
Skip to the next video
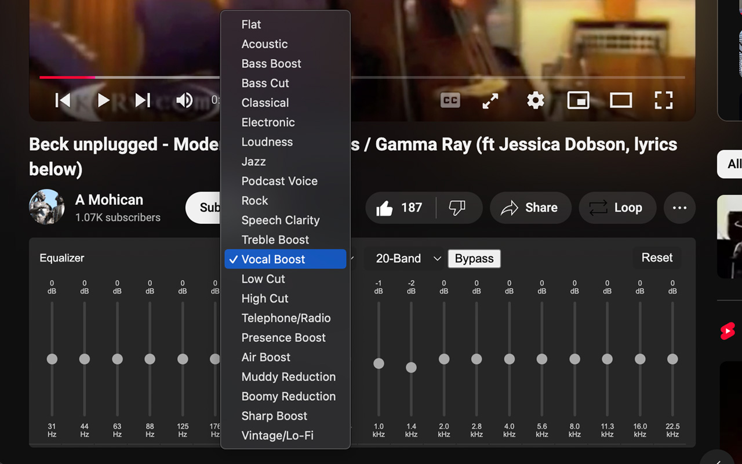pos(143,100)
